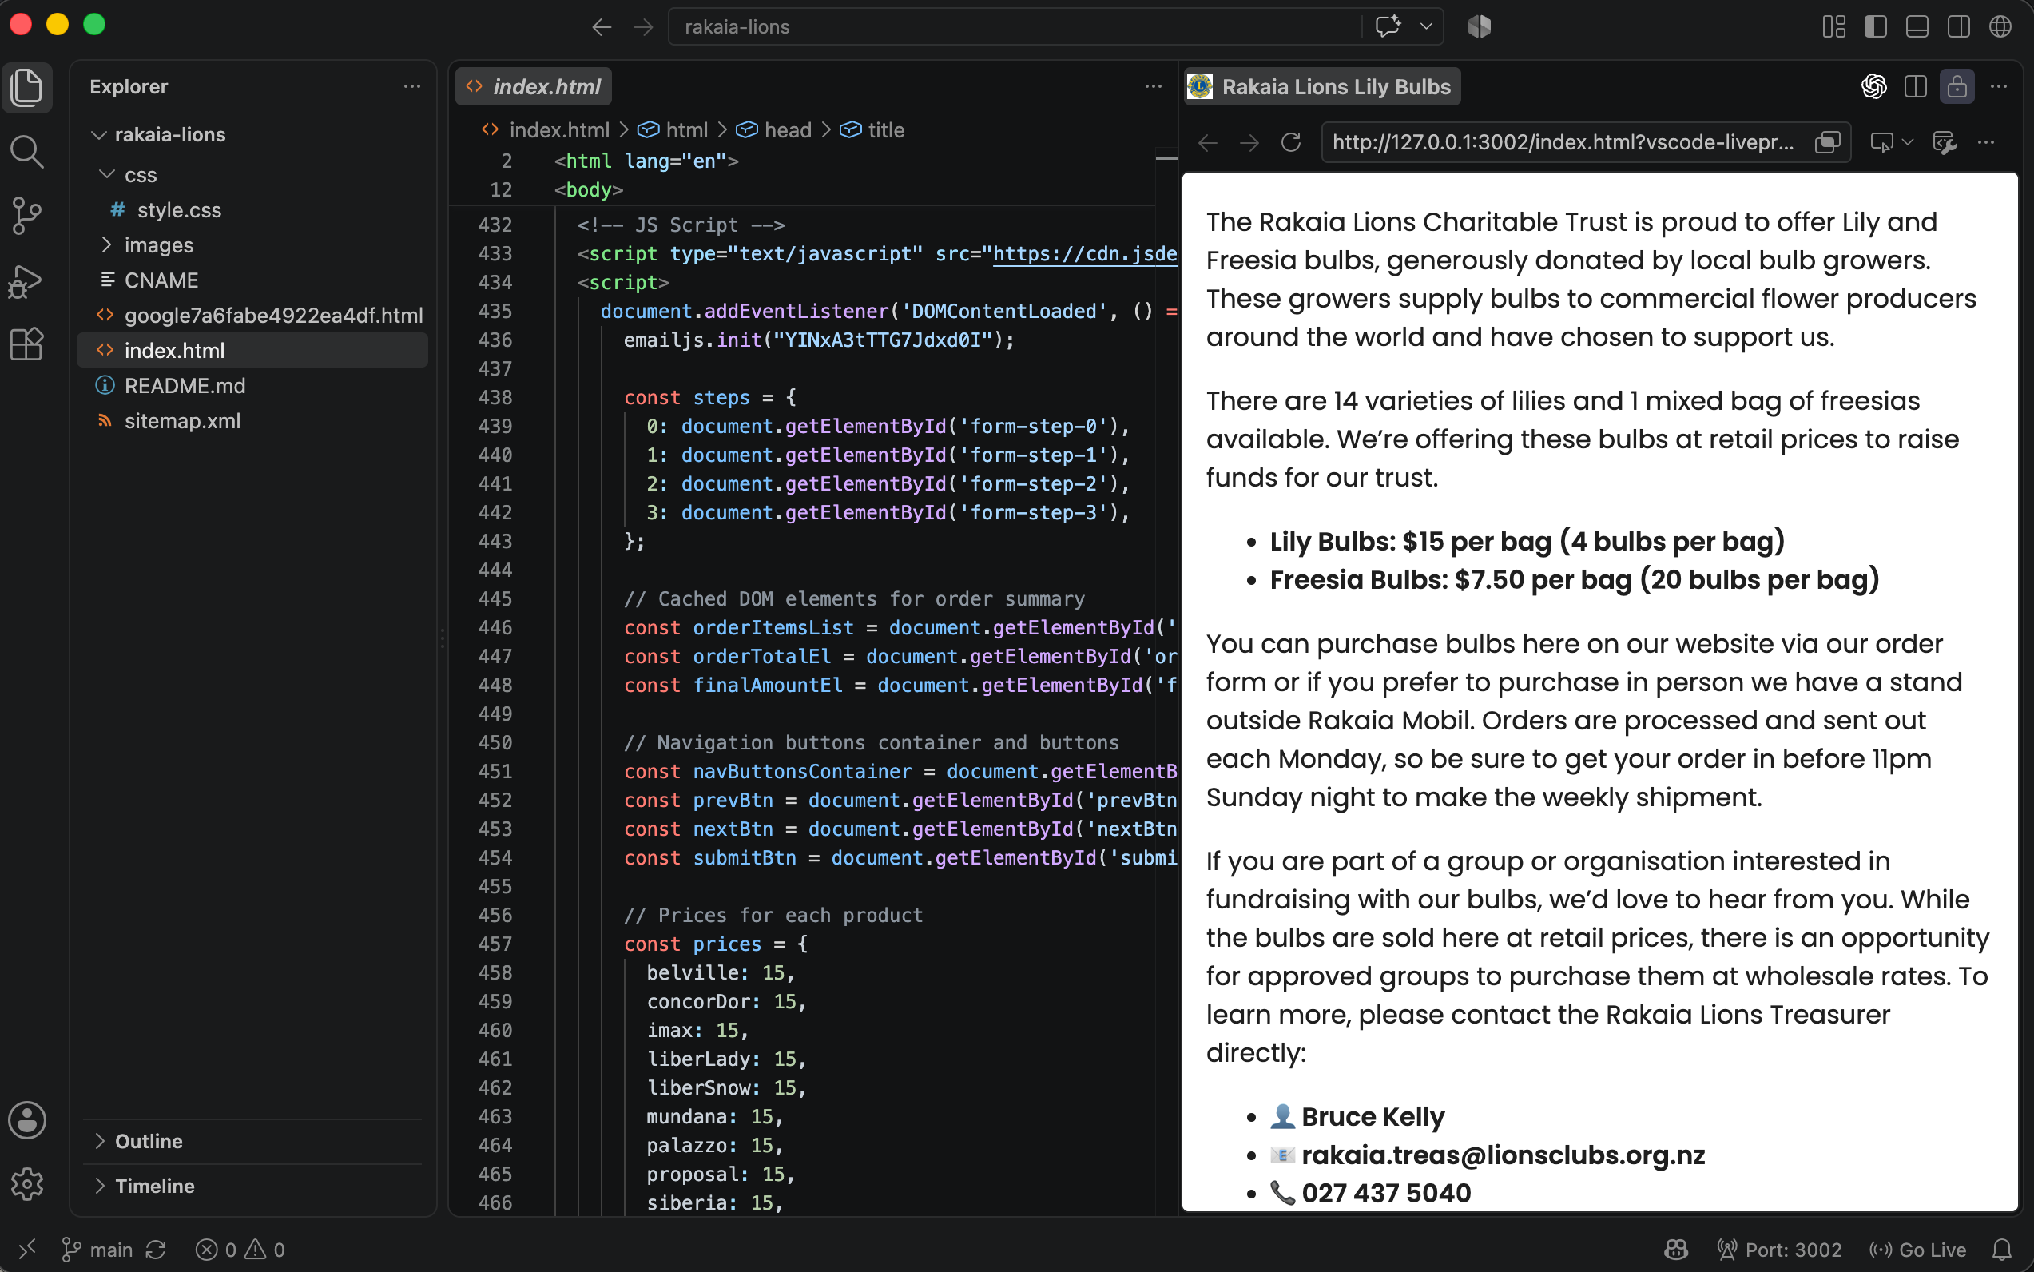This screenshot has width=2034, height=1272.
Task: Expand the chat dropdown arrow in title bar
Action: (1426, 26)
